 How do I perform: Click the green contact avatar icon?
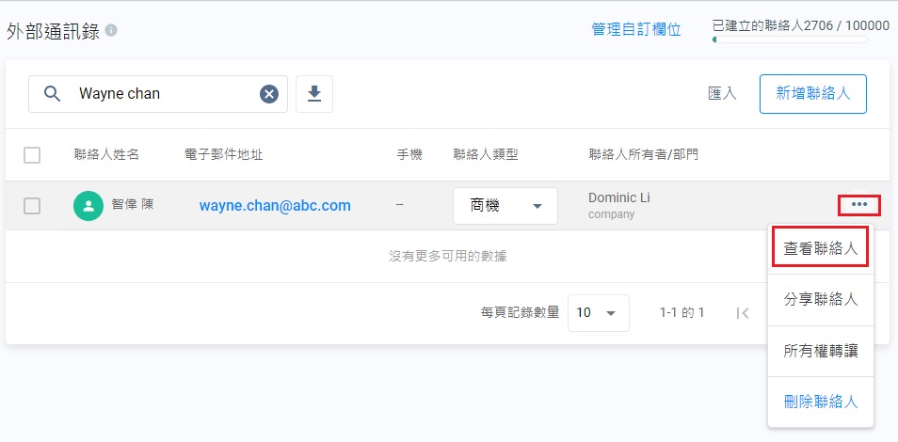point(88,206)
